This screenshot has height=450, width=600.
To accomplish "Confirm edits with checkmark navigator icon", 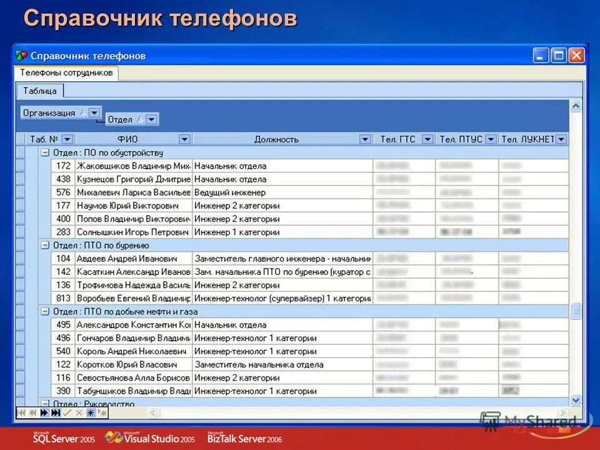I will pyautogui.click(x=67, y=412).
